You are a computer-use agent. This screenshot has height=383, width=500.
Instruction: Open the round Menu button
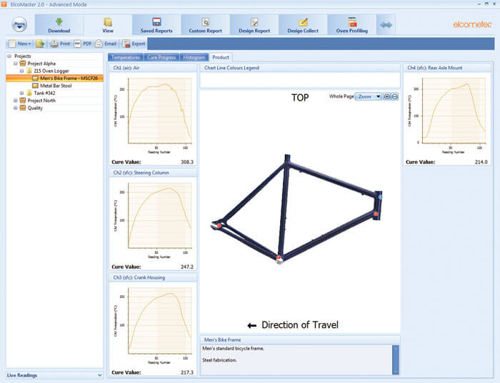coord(21,25)
